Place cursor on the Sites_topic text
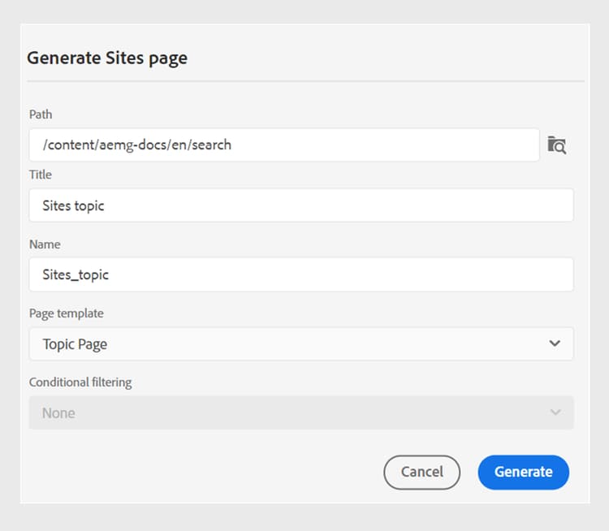The width and height of the screenshot is (609, 531). pos(76,274)
